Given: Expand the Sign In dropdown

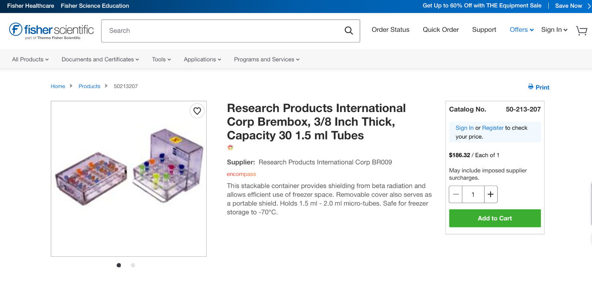Looking at the screenshot, I should 554,30.
